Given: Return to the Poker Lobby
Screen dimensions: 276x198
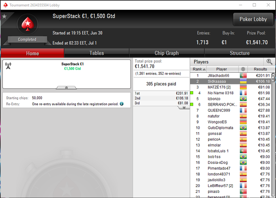Looking at the screenshot, I should 253,19.
